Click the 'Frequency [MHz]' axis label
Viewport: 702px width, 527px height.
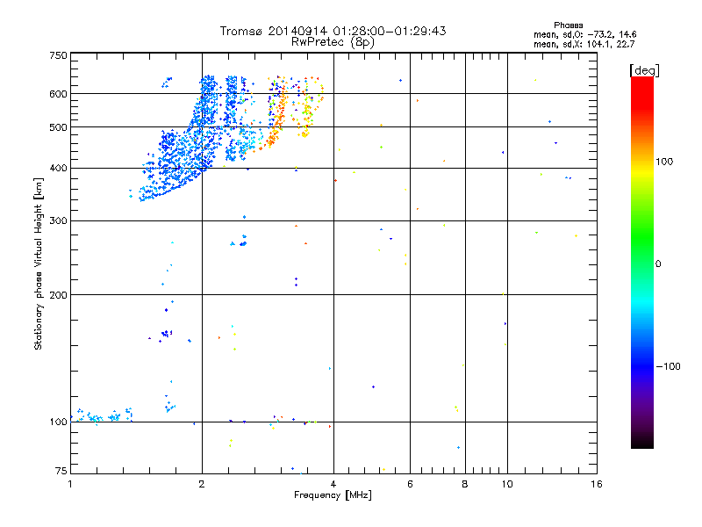pos(333,495)
